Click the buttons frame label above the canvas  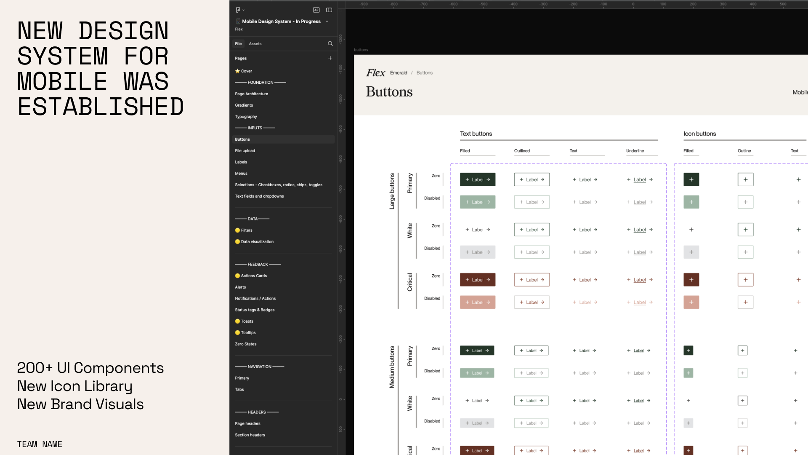361,49
